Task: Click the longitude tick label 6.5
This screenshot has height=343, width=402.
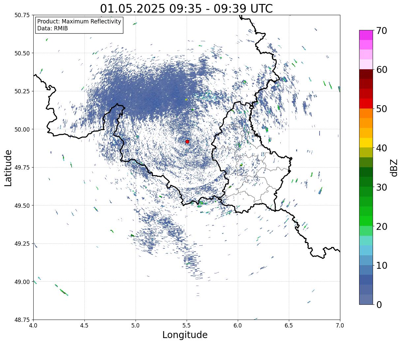Action: pyautogui.click(x=289, y=325)
